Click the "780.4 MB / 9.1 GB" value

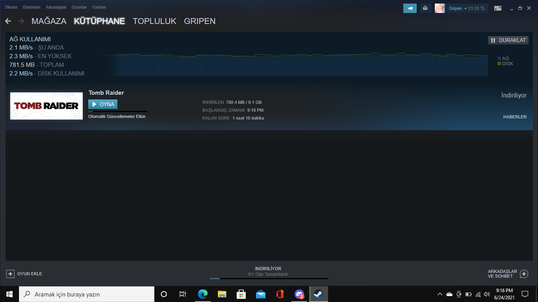[x=244, y=102]
